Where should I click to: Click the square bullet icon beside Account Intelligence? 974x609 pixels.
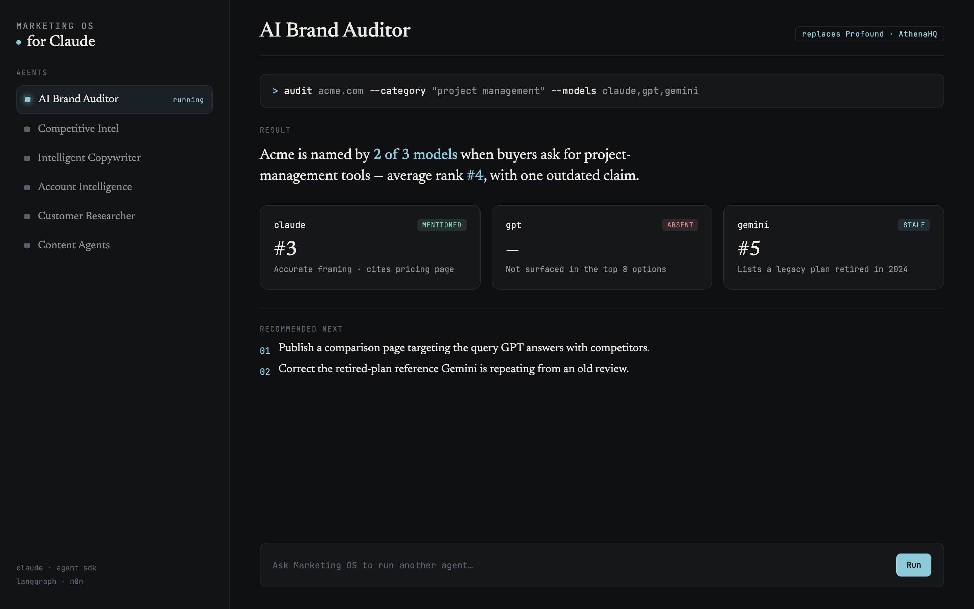[x=27, y=187]
